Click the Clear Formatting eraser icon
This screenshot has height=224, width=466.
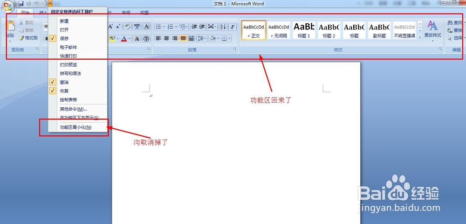pos(127,27)
